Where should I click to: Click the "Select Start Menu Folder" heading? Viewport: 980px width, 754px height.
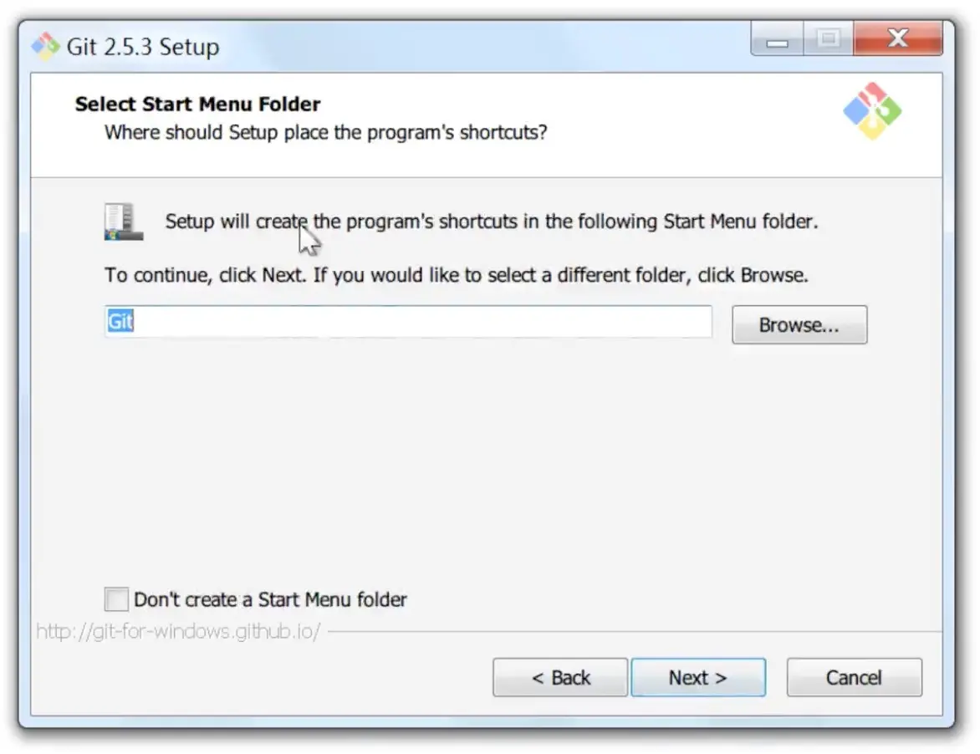point(197,104)
